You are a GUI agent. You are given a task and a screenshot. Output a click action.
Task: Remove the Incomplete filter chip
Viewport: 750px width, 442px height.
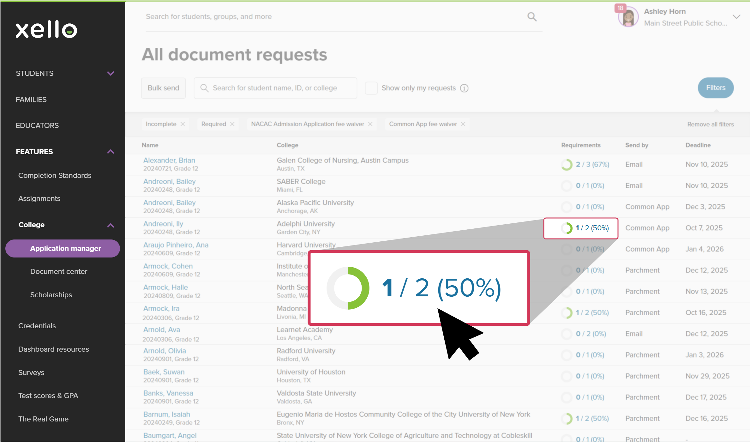[x=183, y=124]
